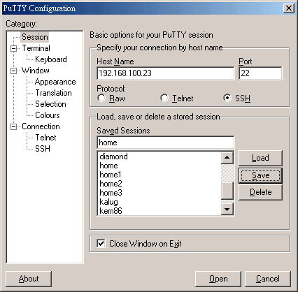Select the Raw protocol radio button

click(x=101, y=98)
